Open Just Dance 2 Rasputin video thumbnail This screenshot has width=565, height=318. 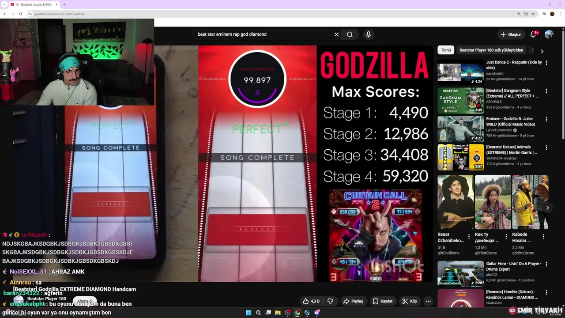pos(460,72)
